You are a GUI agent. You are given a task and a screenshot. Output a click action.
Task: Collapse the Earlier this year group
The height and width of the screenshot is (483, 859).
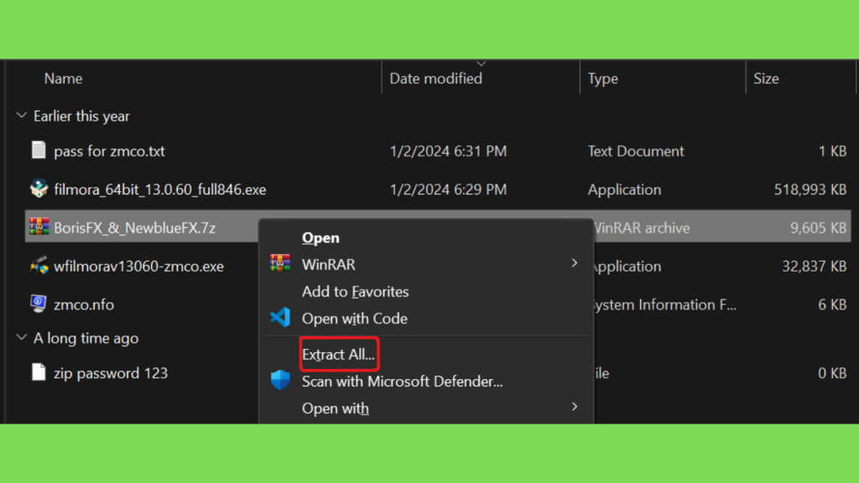pos(21,116)
